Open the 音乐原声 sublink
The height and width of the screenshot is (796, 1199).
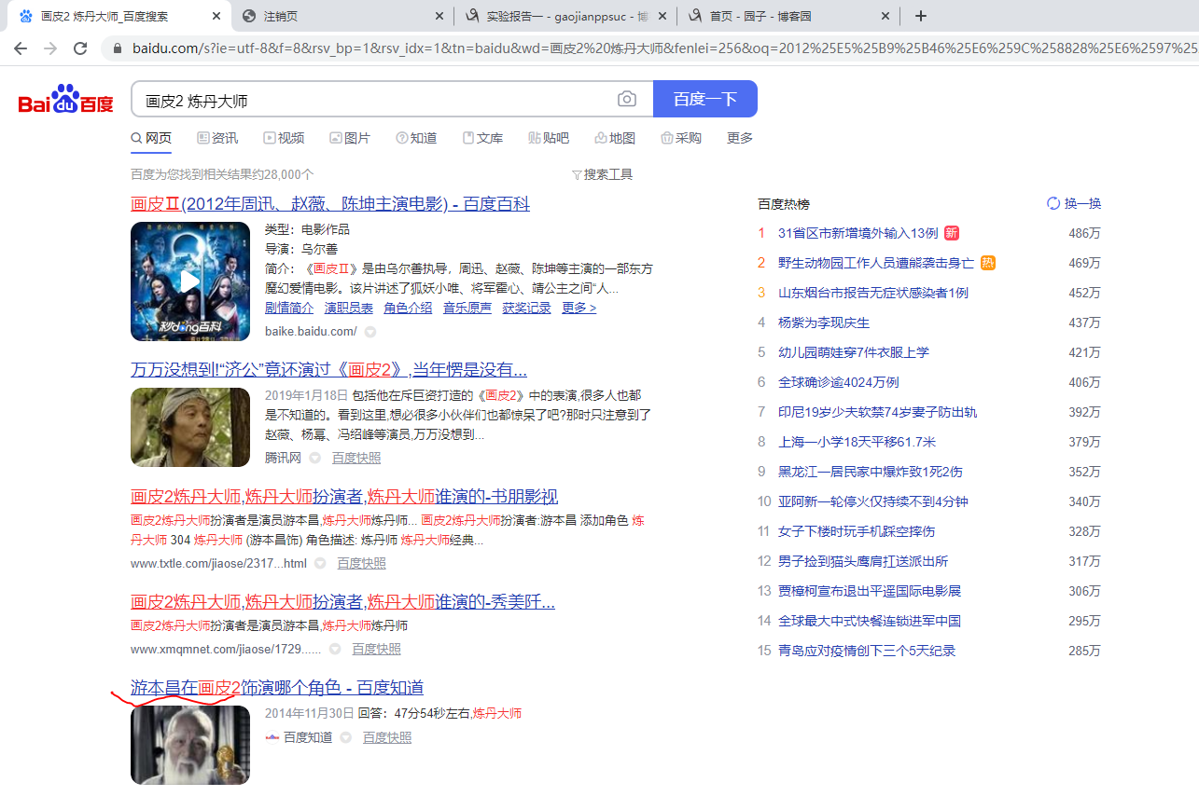point(467,308)
